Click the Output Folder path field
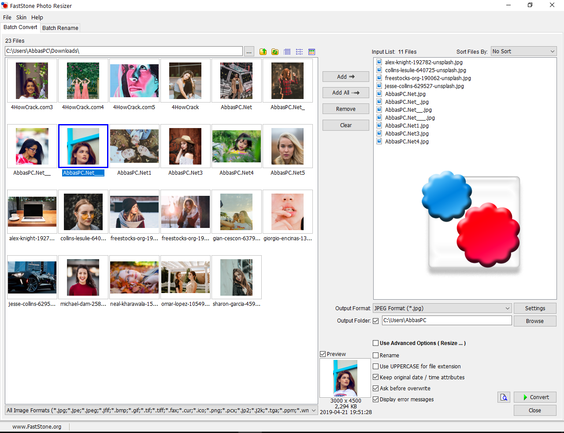This screenshot has width=564, height=433. click(x=446, y=320)
